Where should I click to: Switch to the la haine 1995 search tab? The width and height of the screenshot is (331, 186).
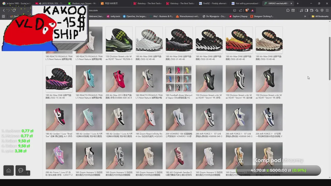[16, 3]
